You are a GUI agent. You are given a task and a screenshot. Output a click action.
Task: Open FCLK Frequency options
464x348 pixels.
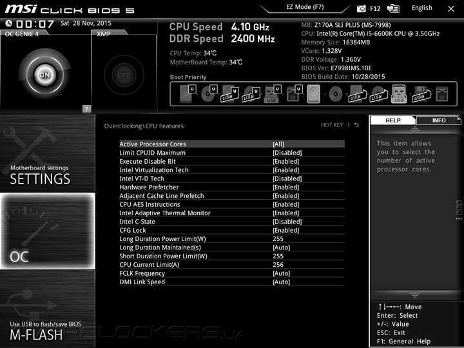[x=232, y=273]
